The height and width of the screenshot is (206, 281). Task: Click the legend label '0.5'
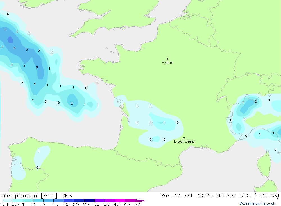pyautogui.click(x=15, y=204)
